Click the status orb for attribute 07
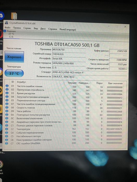Viewport: 137px width, 182px height. pos(7,104)
